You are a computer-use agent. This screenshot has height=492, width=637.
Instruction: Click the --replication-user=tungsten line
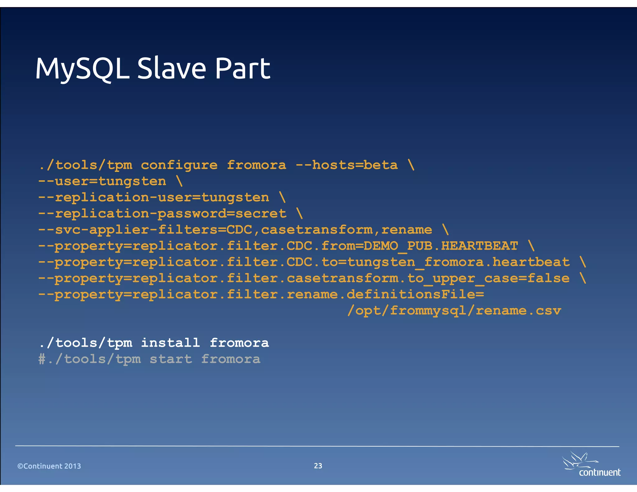(x=162, y=197)
